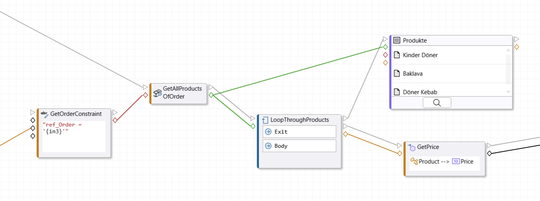This screenshot has height=201, width=540.
Task: Click the GetPrice node cube icon
Action: coord(412,147)
